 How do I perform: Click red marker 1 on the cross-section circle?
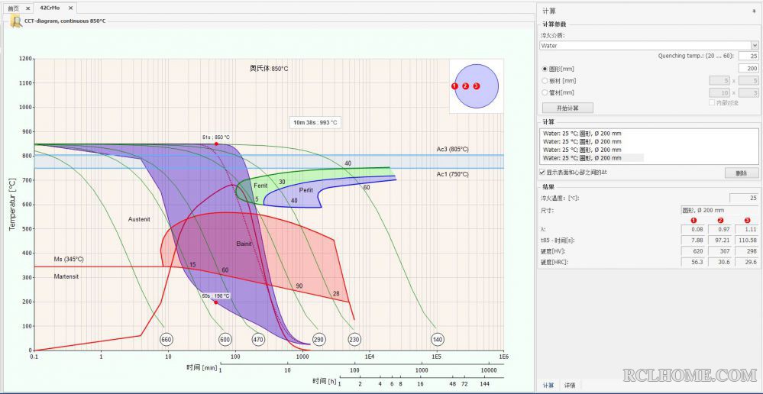454,86
